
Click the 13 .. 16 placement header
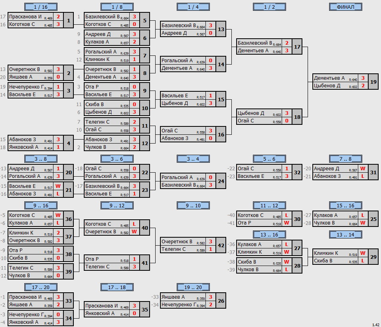point(269,234)
